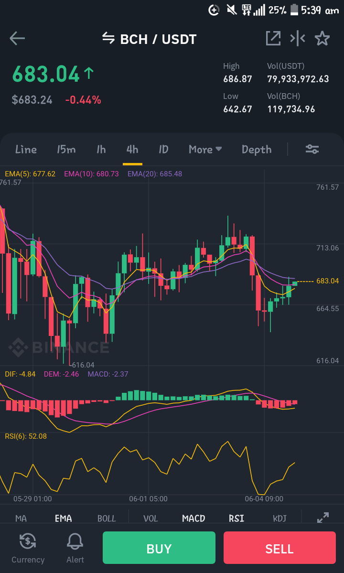Toggle the KDJ sub-indicator
The width and height of the screenshot is (344, 573).
pyautogui.click(x=279, y=518)
